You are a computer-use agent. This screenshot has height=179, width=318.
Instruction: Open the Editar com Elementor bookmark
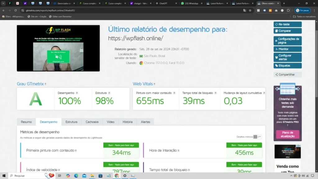point(60,16)
